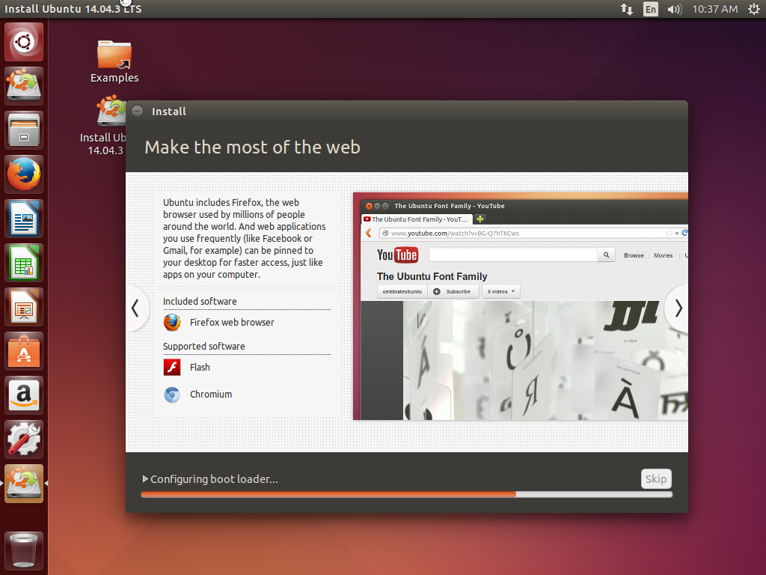Open the network indicator in the top panel
Viewport: 766px width, 575px height.
coord(627,9)
